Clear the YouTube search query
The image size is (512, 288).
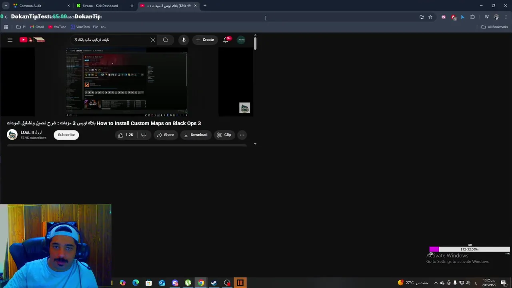point(153,40)
